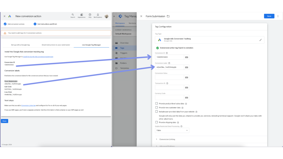The width and height of the screenshot is (283, 159).
Task: Select Default Workspace in Tag Manager
Action: click(125, 34)
